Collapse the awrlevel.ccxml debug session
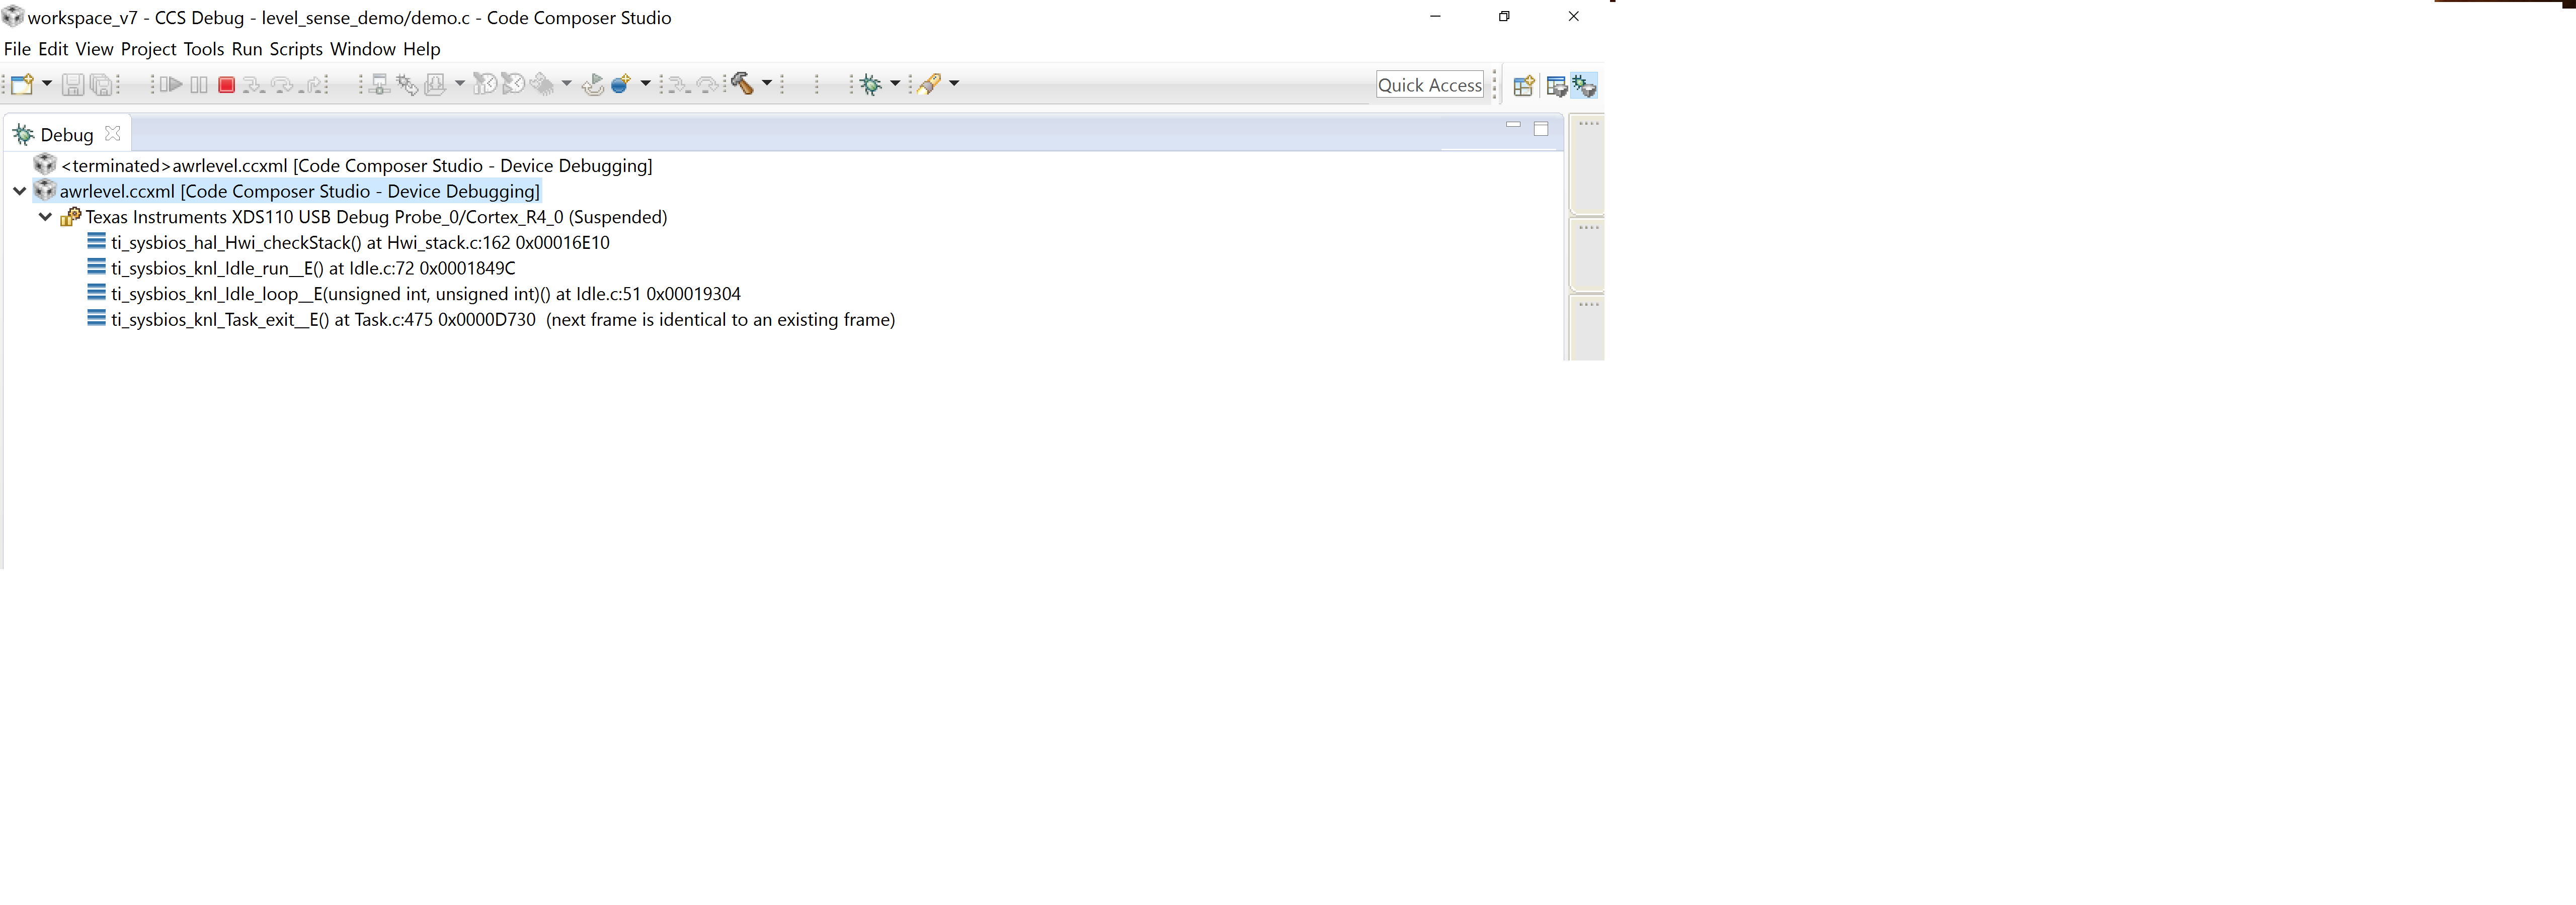2576x905 pixels. pyautogui.click(x=19, y=191)
